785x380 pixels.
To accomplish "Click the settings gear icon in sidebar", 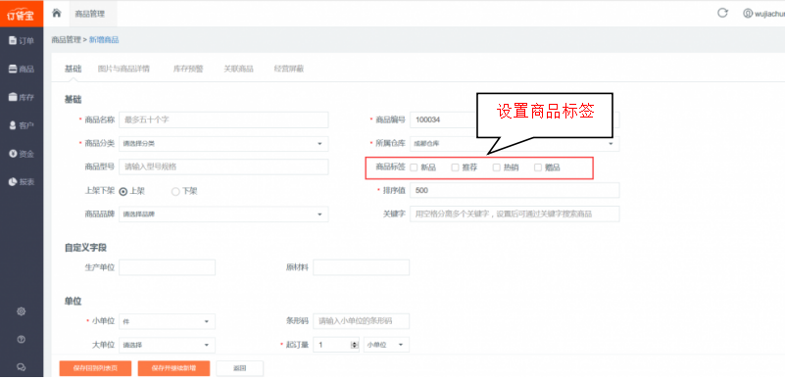I will pyautogui.click(x=21, y=311).
